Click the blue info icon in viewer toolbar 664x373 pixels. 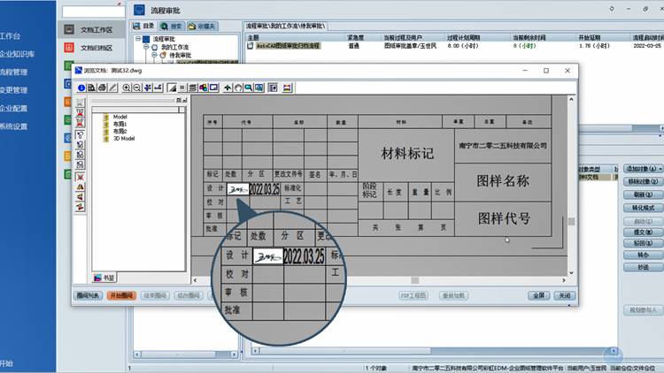click(81, 88)
